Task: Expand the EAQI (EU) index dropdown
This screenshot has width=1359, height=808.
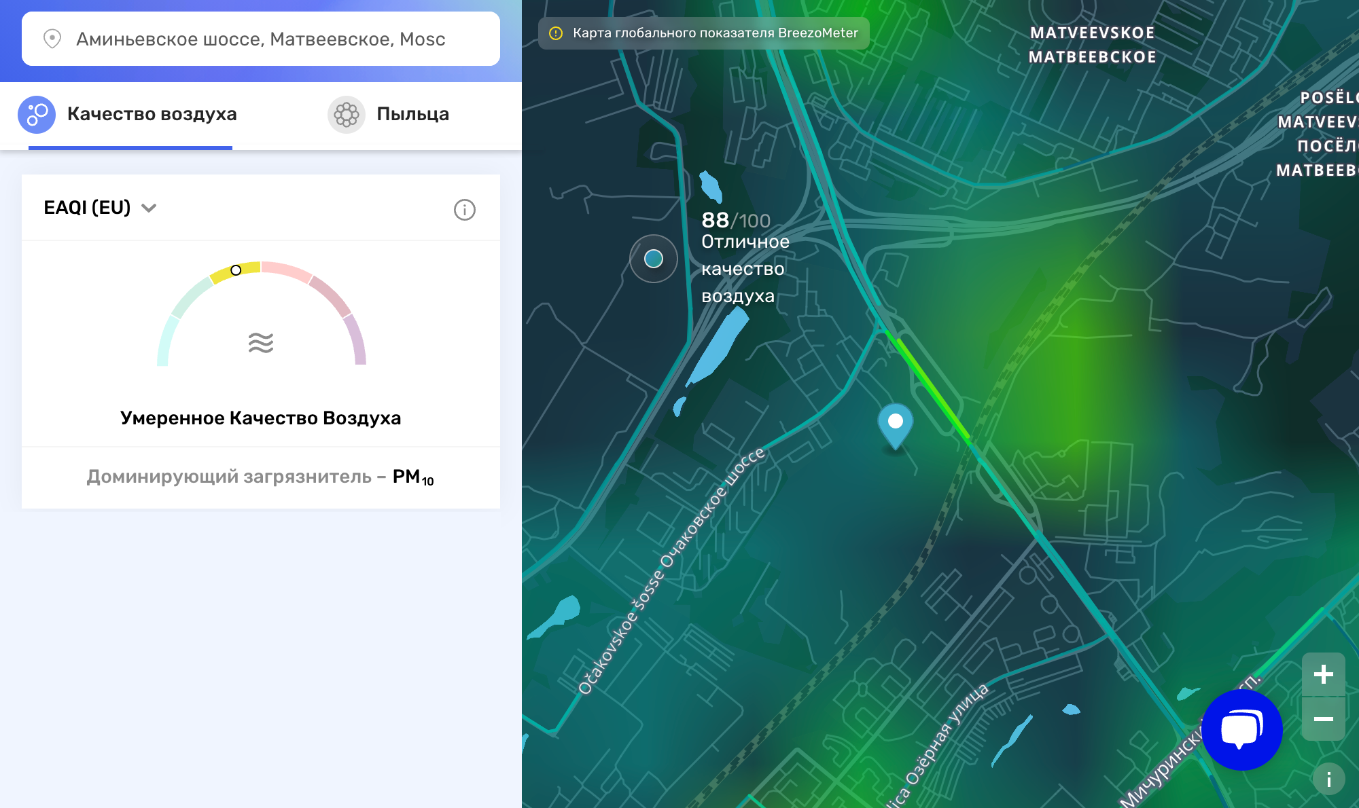Action: (101, 208)
